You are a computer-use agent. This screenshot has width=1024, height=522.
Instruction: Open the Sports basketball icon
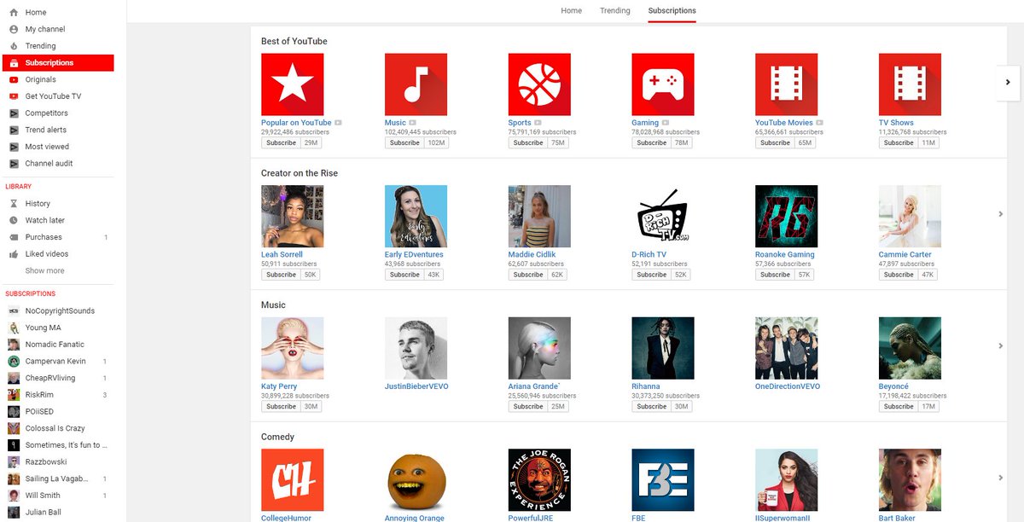pos(539,84)
